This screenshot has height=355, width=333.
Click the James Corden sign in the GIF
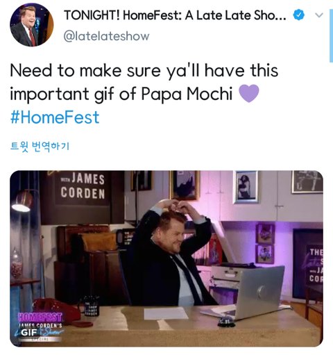click(83, 187)
